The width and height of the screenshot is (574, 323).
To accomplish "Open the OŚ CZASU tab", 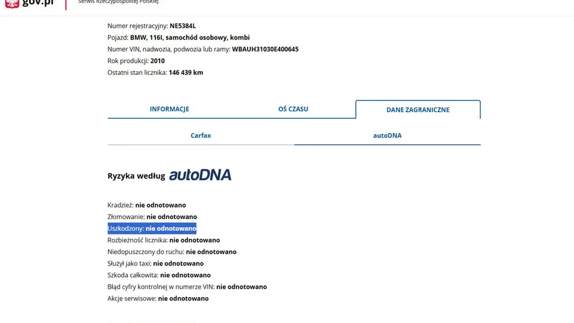I will pyautogui.click(x=293, y=109).
